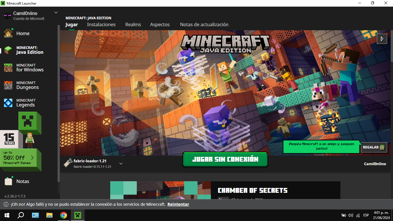Click the Camil0nline account avatar
This screenshot has width=393, height=221.
(x=7, y=16)
